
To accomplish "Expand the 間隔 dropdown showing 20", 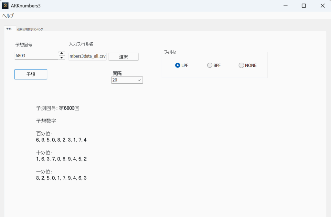I will coord(127,80).
